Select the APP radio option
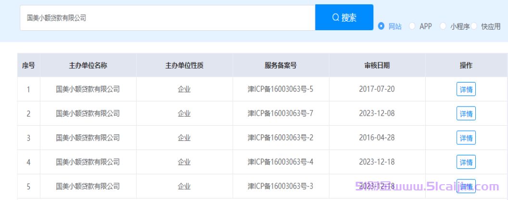 click(412, 26)
